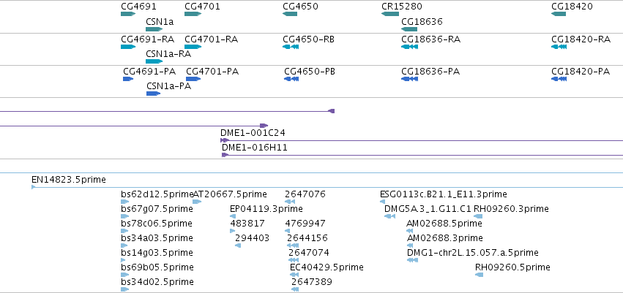Image resolution: width=623 pixels, height=293 pixels.
Task: Click the RH09260.5prime EST glyph
Action: click(x=480, y=275)
